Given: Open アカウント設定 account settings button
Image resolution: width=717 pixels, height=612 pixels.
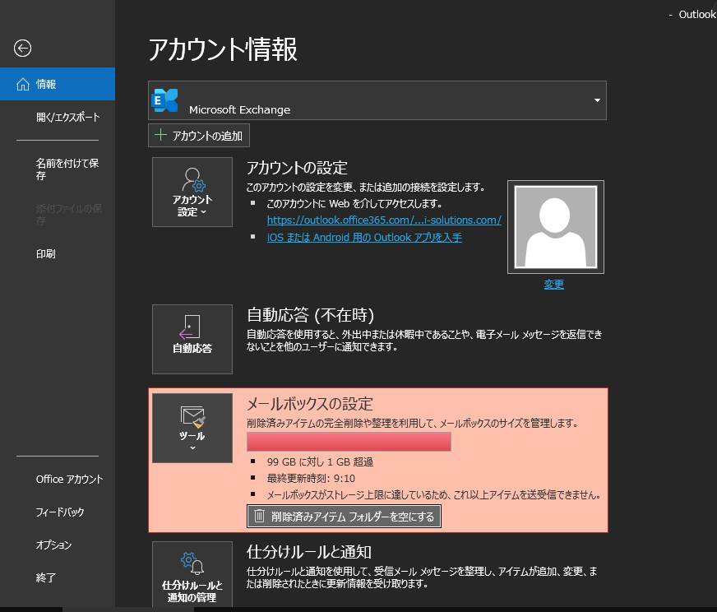Looking at the screenshot, I should point(192,192).
